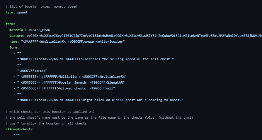Viewport: 262px width, 140px height.
Task: Click the 'name' key under item
Action: point(14,42)
